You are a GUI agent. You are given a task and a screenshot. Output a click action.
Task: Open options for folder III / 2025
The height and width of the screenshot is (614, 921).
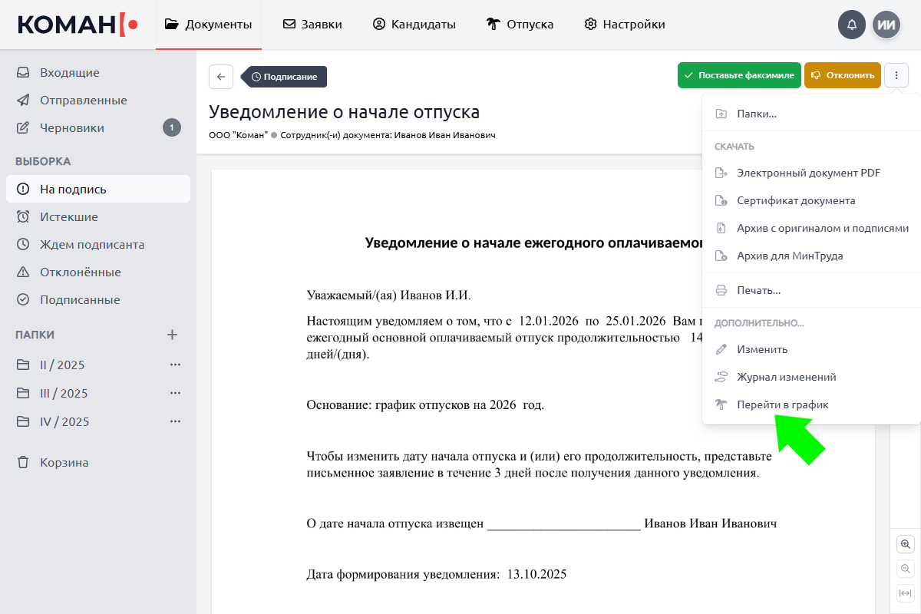[x=175, y=393]
